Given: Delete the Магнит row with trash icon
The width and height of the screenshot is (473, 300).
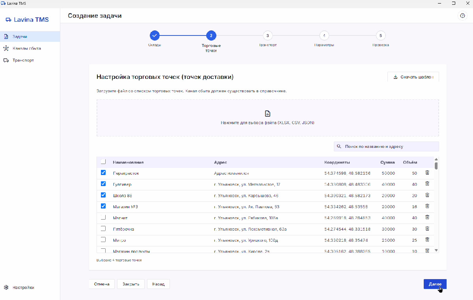Looking at the screenshot, I should (x=427, y=217).
